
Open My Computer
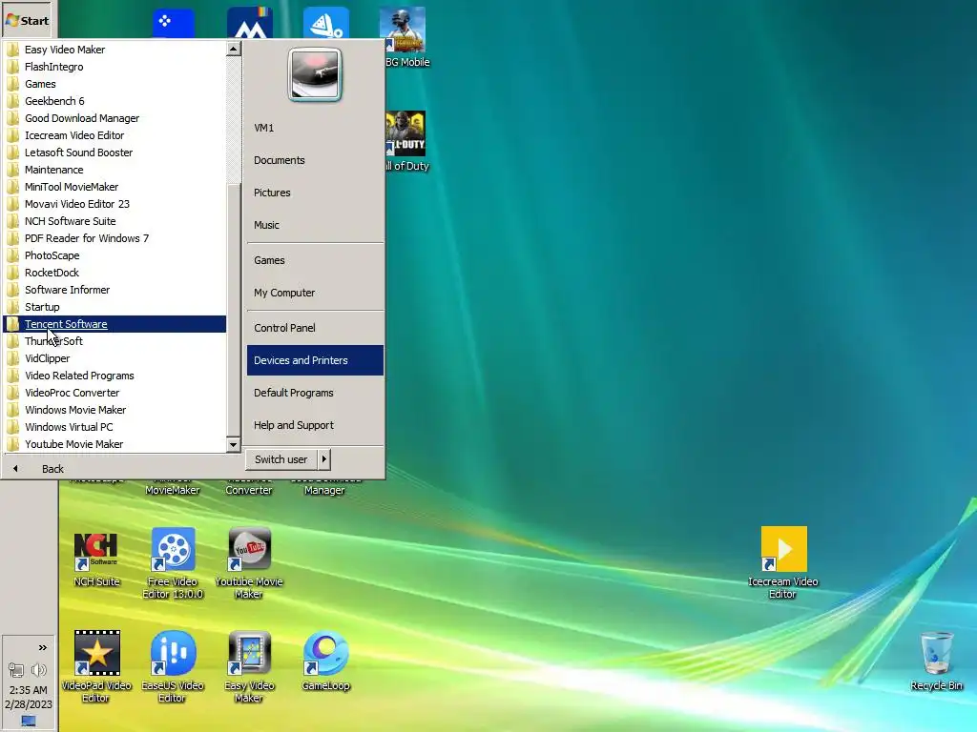point(315,293)
